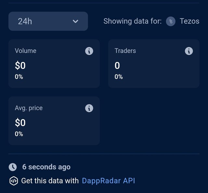
Task: Click the API code hexagon icon
Action: (14, 181)
